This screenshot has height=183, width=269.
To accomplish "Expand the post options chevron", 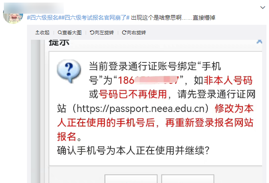I will (263, 8).
